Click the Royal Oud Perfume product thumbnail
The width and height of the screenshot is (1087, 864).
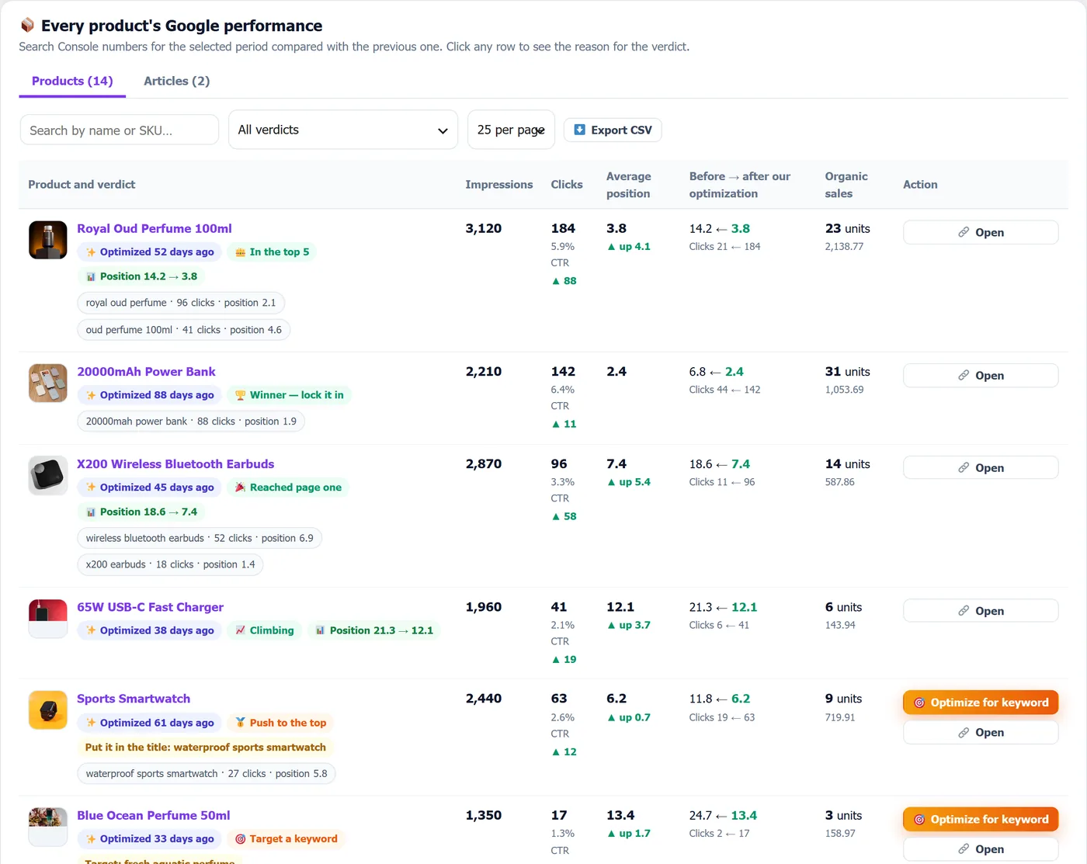[x=48, y=240]
